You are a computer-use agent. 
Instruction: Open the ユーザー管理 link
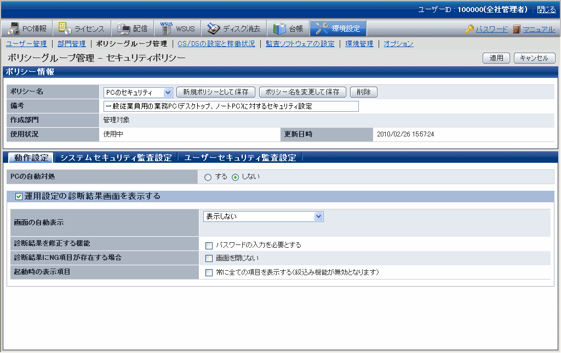coord(26,44)
